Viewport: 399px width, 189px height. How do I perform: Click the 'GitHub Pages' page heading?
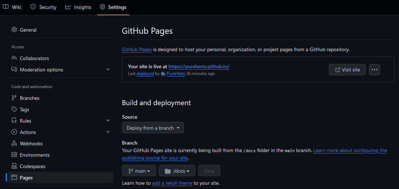(x=147, y=31)
